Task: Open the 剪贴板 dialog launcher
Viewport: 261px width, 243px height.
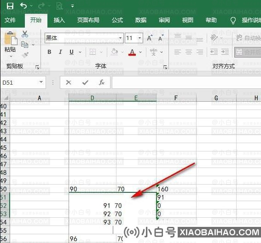Action: (x=37, y=67)
